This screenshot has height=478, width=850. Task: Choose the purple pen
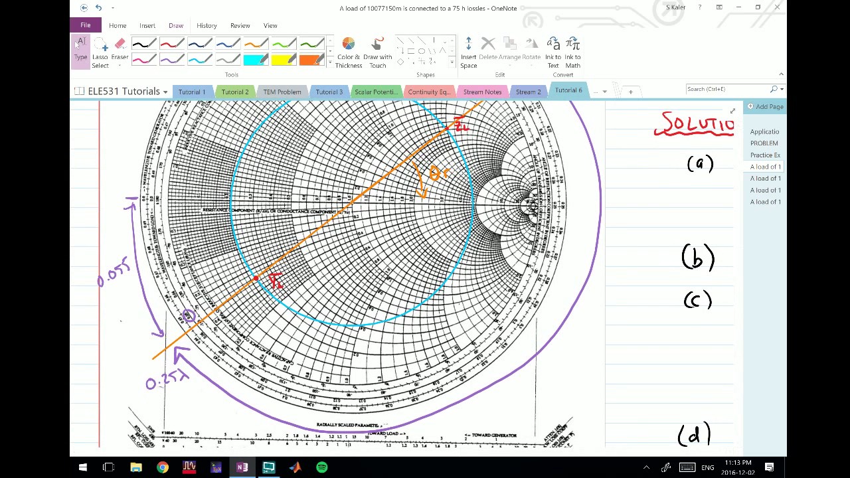pos(171,60)
